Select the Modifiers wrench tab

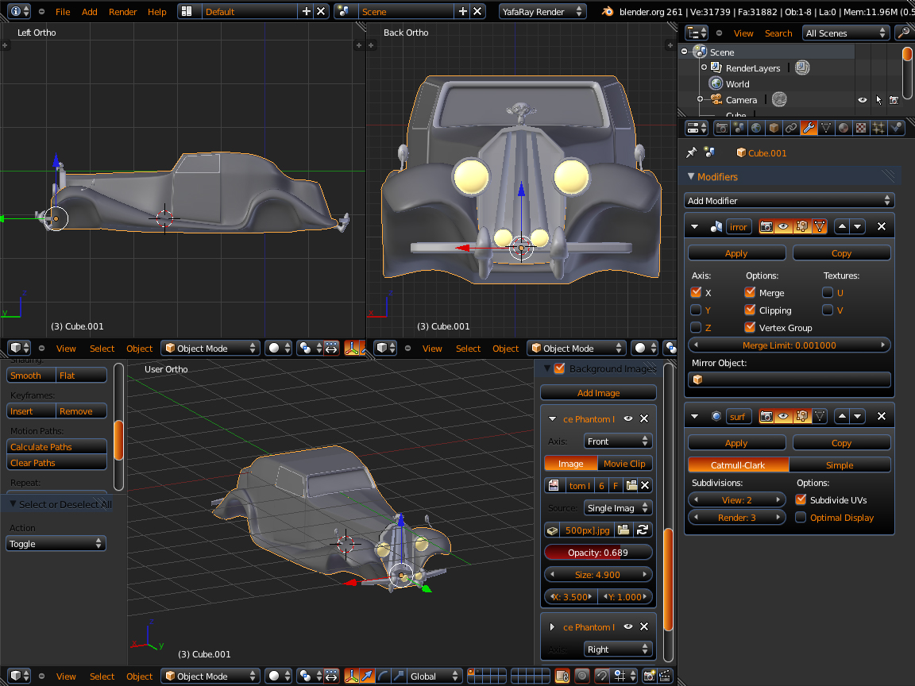(x=809, y=128)
